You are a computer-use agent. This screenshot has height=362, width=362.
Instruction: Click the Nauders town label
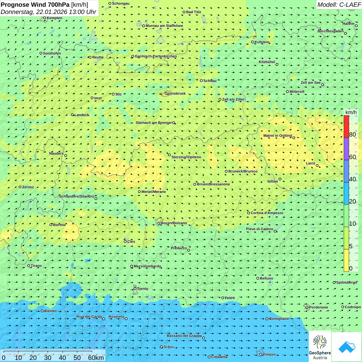[x=56, y=153]
